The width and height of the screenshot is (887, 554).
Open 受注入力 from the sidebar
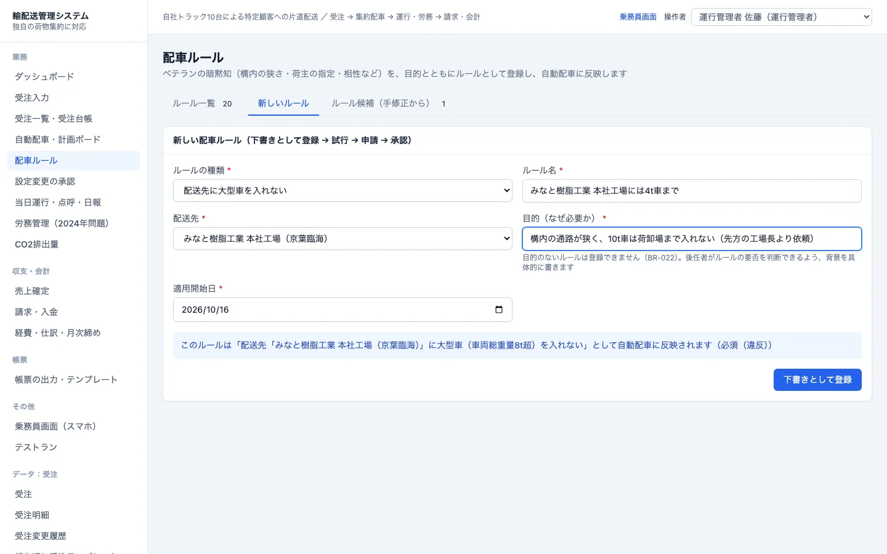73,98
